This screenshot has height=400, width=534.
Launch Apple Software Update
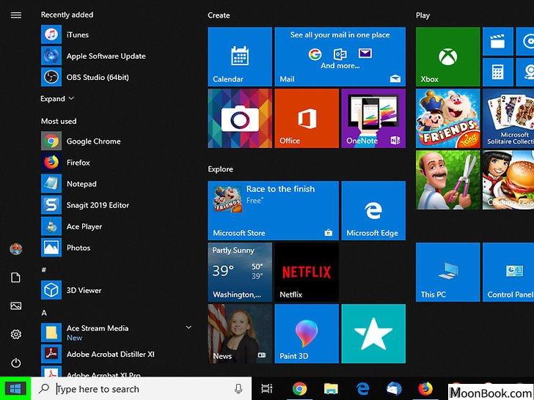[116, 56]
